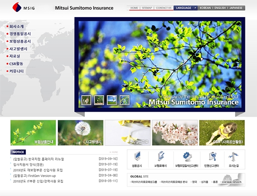Click the main leaf banner image

[x=160, y=64]
